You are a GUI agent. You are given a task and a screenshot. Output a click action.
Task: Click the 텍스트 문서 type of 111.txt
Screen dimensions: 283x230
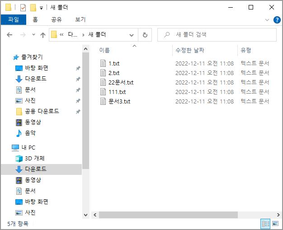(x=255, y=92)
